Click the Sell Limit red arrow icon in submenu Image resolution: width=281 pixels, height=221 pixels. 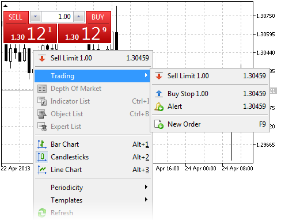tap(159, 76)
